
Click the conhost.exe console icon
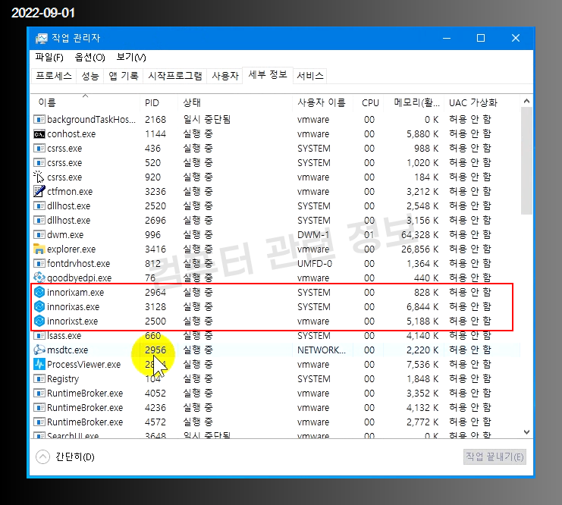tap(39, 134)
